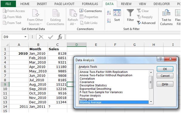
Task: Click Help button in Data Analysis
Action: (165, 84)
